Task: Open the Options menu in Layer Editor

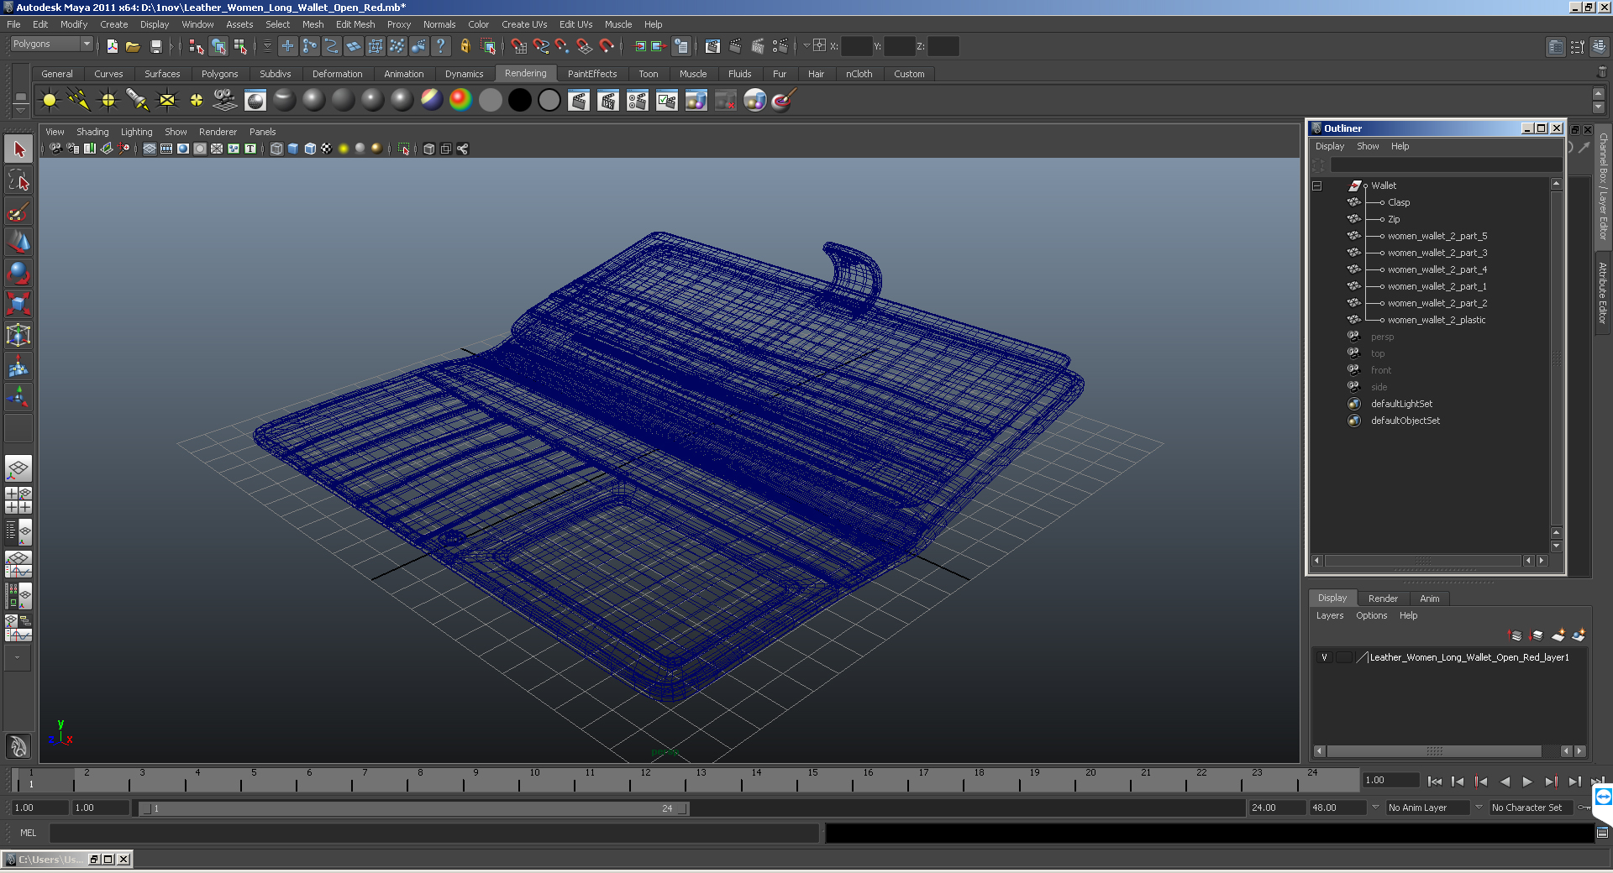Action: coord(1371,615)
